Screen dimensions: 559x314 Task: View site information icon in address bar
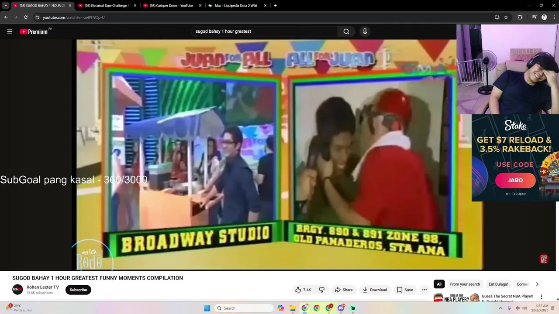pos(38,17)
